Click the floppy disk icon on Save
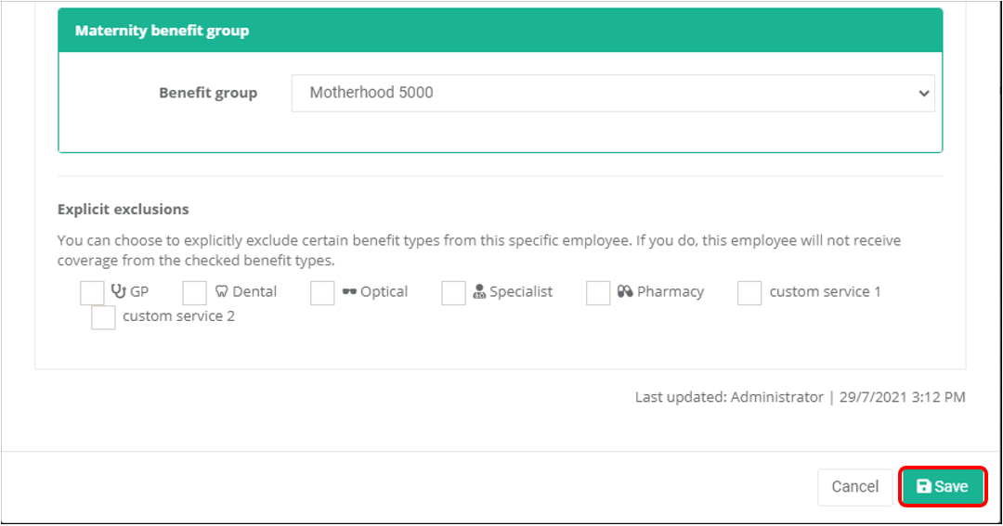The image size is (1003, 526). [924, 487]
